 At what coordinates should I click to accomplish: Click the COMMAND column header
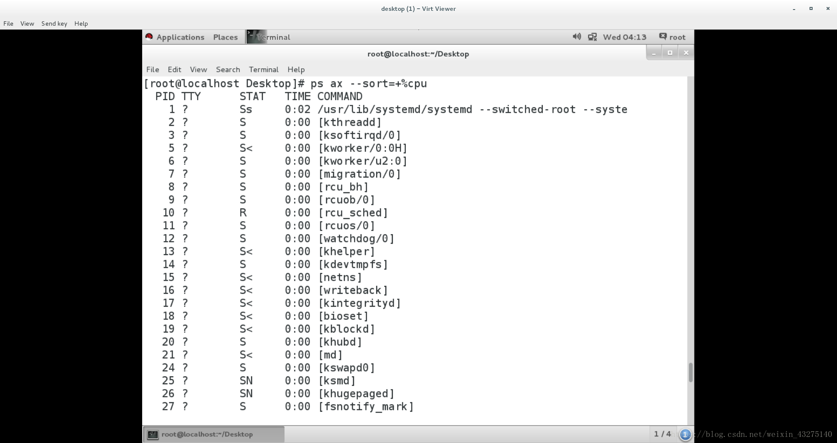340,97
